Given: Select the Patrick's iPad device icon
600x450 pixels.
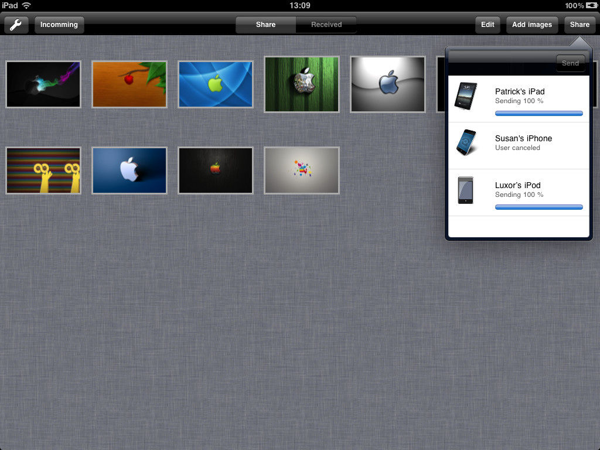Looking at the screenshot, I should click(466, 96).
